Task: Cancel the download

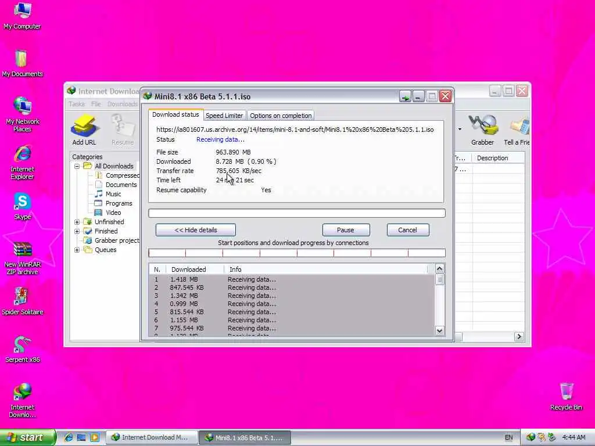Action: click(407, 230)
